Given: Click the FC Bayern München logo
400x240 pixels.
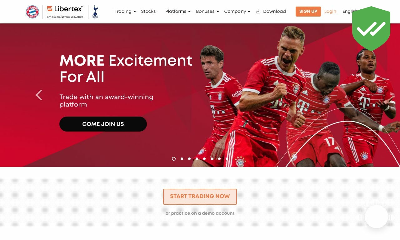Looking at the screenshot, I should [x=32, y=12].
